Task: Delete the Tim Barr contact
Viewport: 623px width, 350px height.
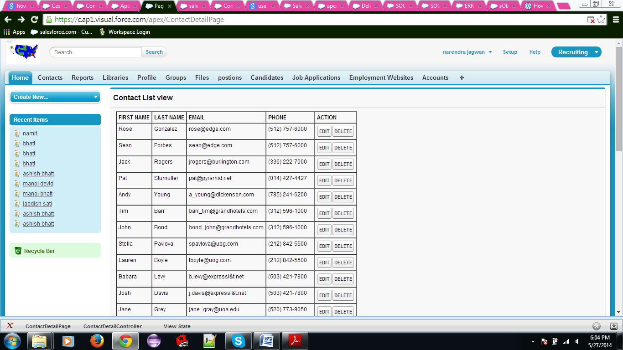Action: (x=343, y=213)
